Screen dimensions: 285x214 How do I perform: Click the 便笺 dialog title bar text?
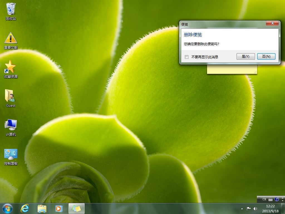tap(185, 25)
